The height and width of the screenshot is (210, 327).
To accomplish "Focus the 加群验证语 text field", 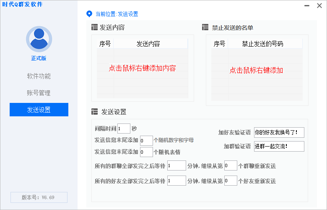I will 279,147.
